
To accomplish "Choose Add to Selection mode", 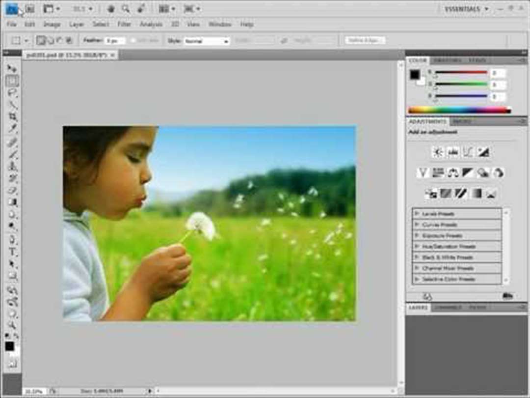I will 51,41.
